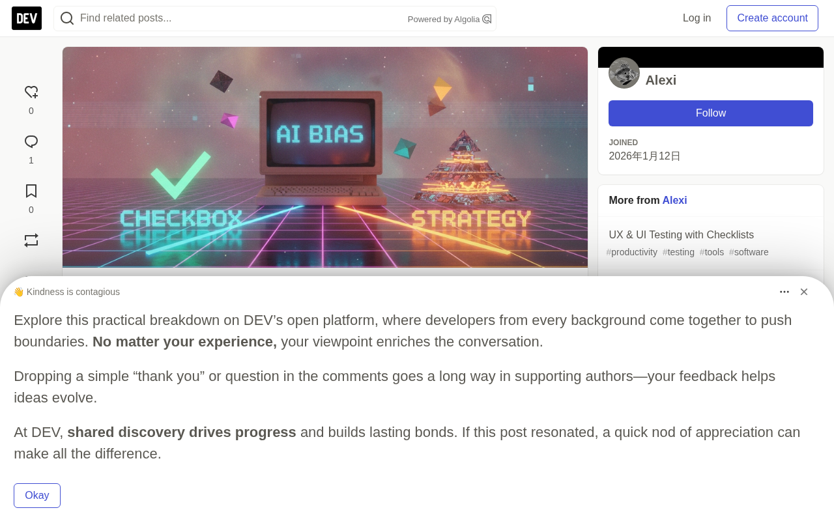Click the joined date 2026年1月12日

pyautogui.click(x=644, y=156)
